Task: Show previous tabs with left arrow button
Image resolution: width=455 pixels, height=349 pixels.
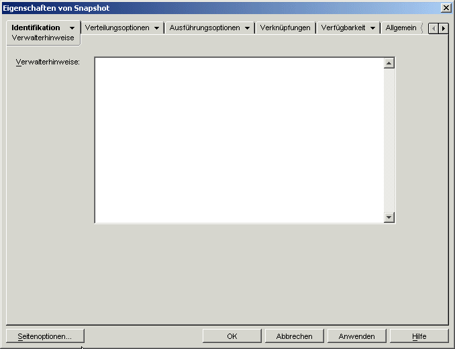Action: pyautogui.click(x=434, y=28)
